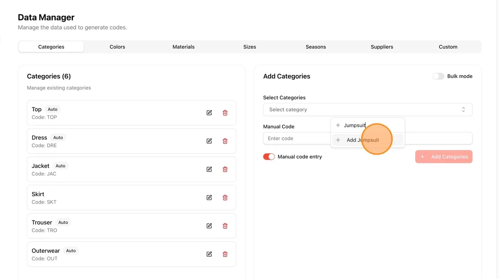Viewport: 499px width, 279px height.
Task: Enable Bulk mode switch
Action: [x=438, y=76]
